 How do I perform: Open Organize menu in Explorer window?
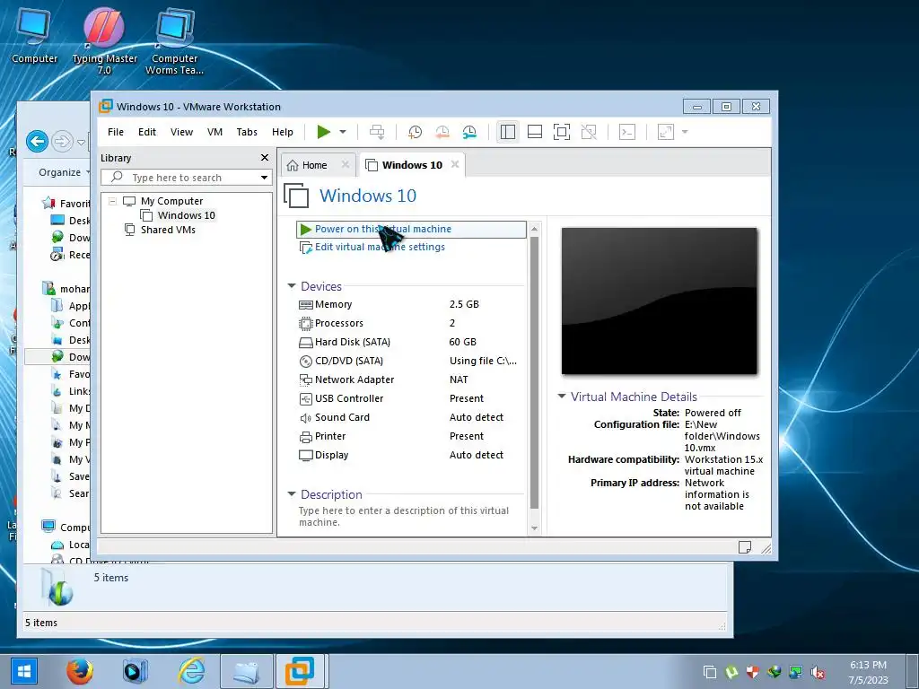pyautogui.click(x=64, y=172)
